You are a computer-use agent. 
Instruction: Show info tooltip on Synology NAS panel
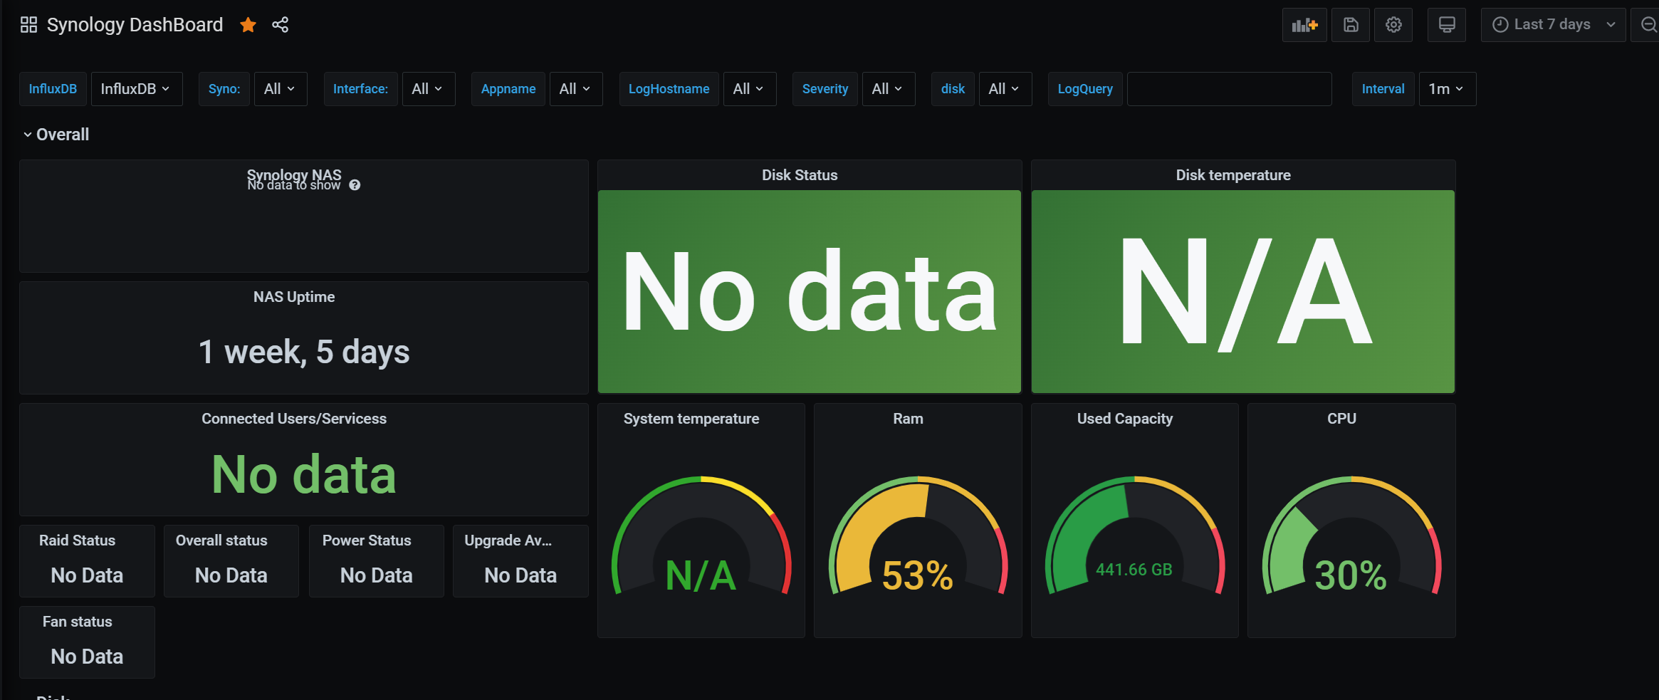[355, 185]
